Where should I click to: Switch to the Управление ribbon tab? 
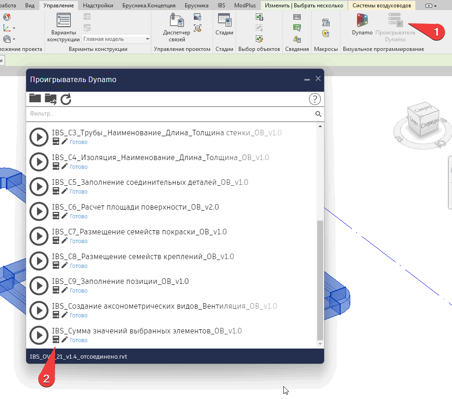point(59,6)
